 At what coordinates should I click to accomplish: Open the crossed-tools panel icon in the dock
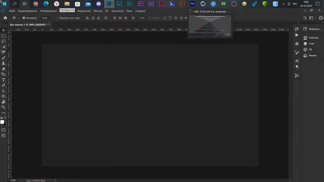tap(297, 75)
